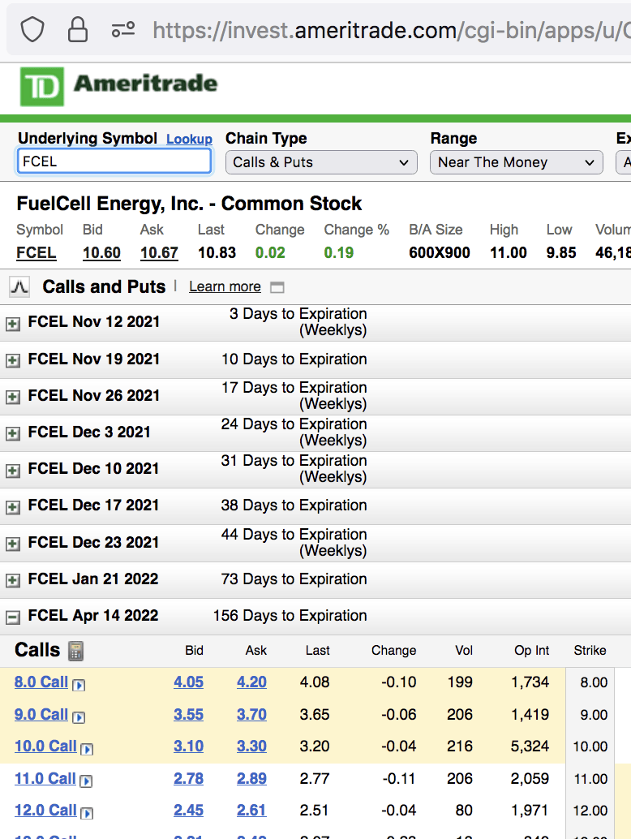631x839 pixels.
Task: Expand the FCEL Jan 21 2022 expiration
Action: click(x=13, y=581)
